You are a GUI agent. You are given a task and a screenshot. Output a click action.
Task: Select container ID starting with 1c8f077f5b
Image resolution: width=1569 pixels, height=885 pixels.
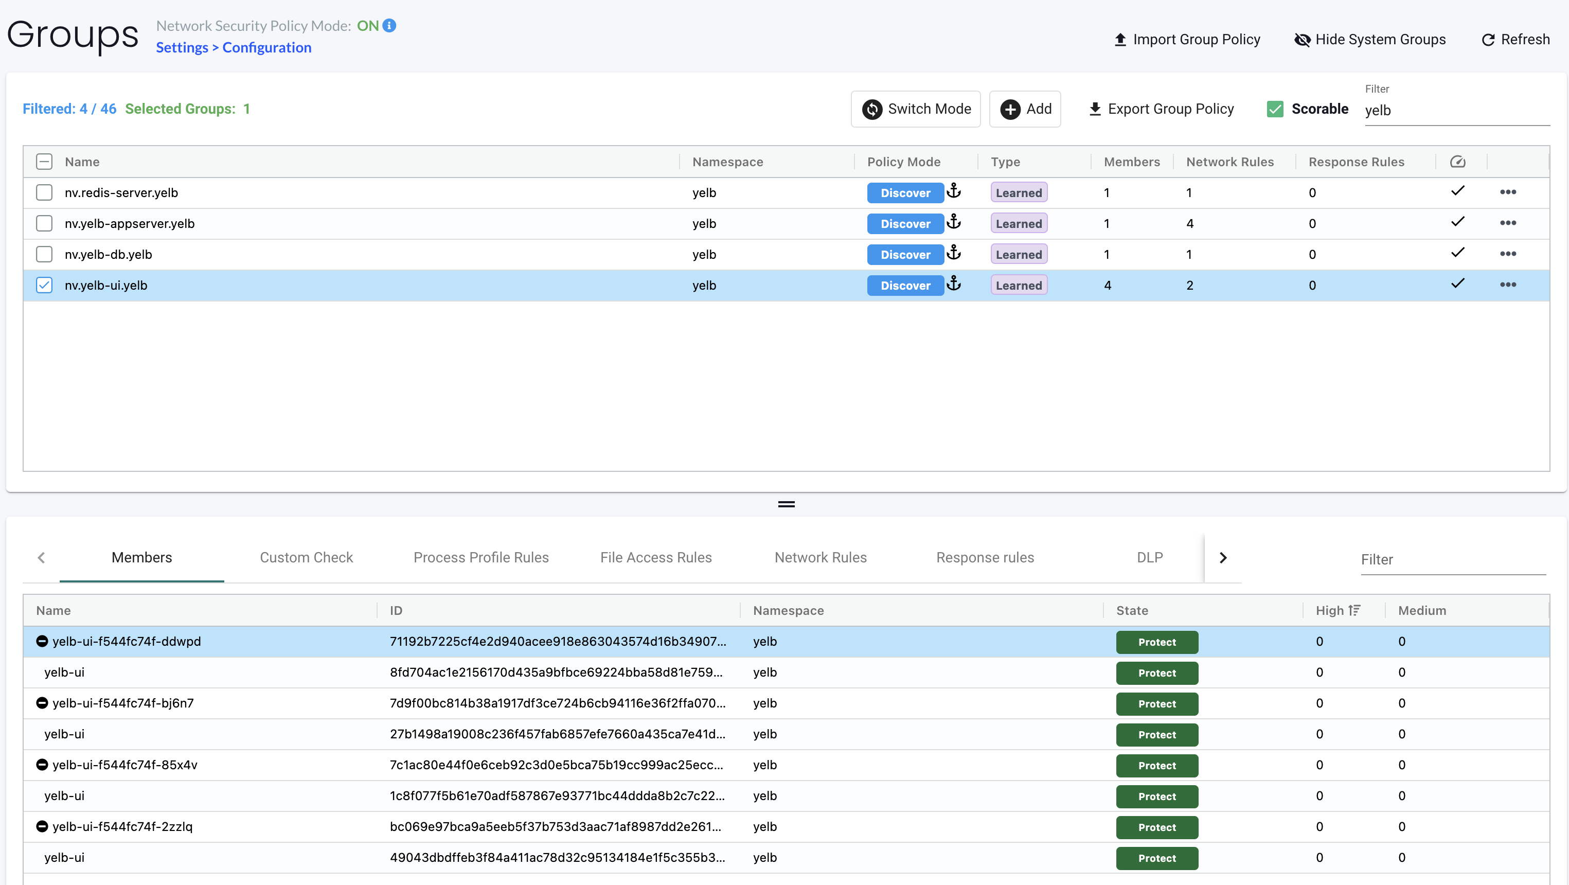tap(557, 795)
